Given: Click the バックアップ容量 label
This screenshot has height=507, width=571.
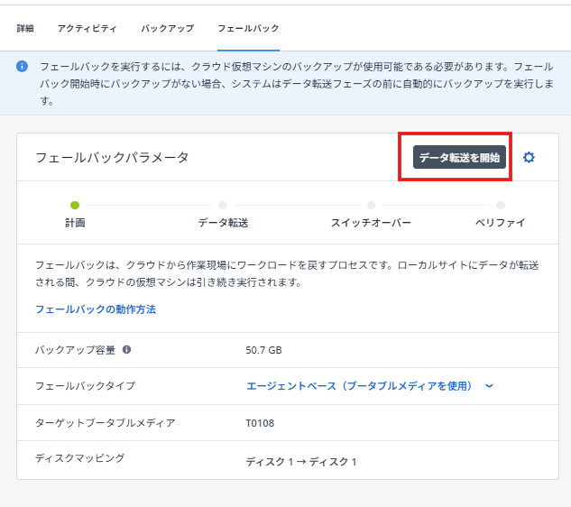Looking at the screenshot, I should [x=75, y=350].
